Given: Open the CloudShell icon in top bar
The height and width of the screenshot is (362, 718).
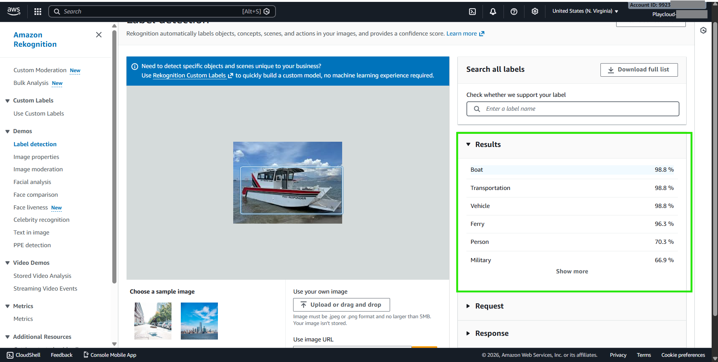Looking at the screenshot, I should tap(472, 12).
